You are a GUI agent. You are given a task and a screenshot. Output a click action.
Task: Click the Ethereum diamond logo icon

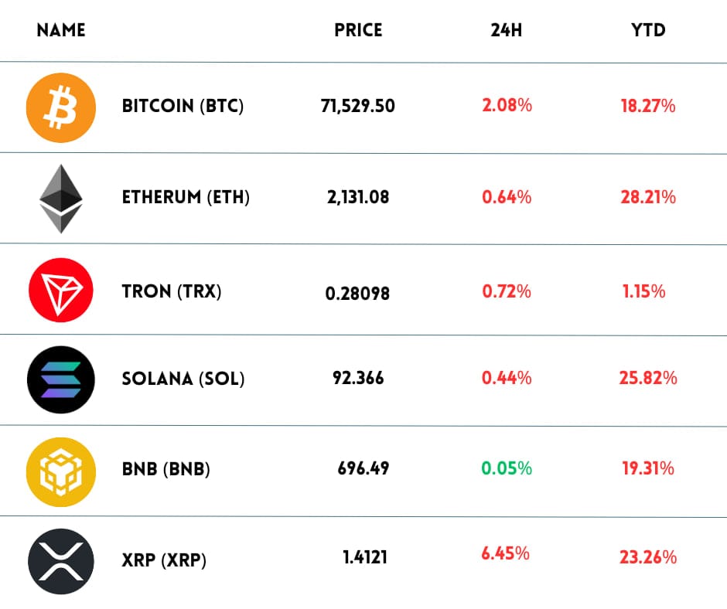point(61,199)
